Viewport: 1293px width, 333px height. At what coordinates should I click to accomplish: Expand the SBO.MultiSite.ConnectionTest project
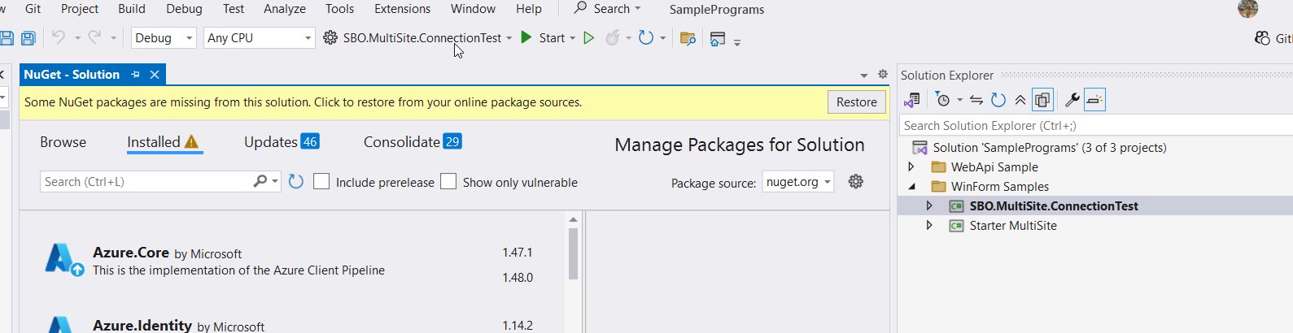pos(929,205)
